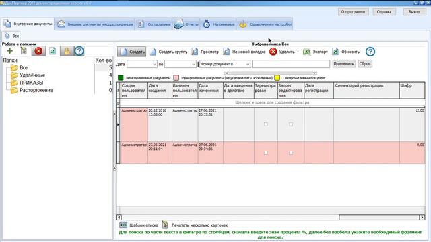Image resolution: width=431 pixels, height=242 pixels.
Task: Open the Номер документа search field dropdown
Action: [248, 65]
